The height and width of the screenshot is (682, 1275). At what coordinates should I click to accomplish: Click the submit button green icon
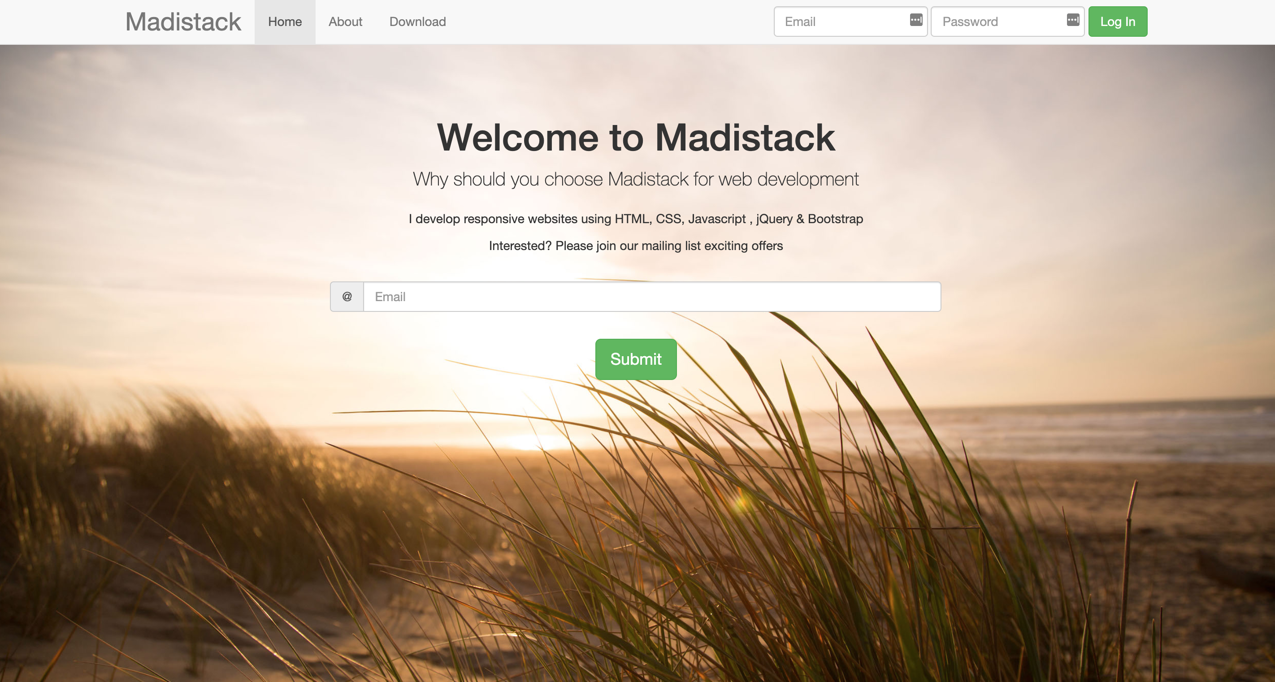pyautogui.click(x=636, y=359)
